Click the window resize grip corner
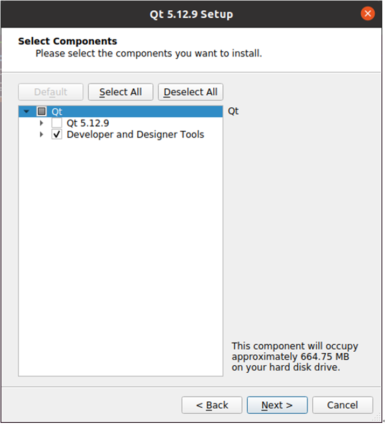 click(x=377, y=418)
